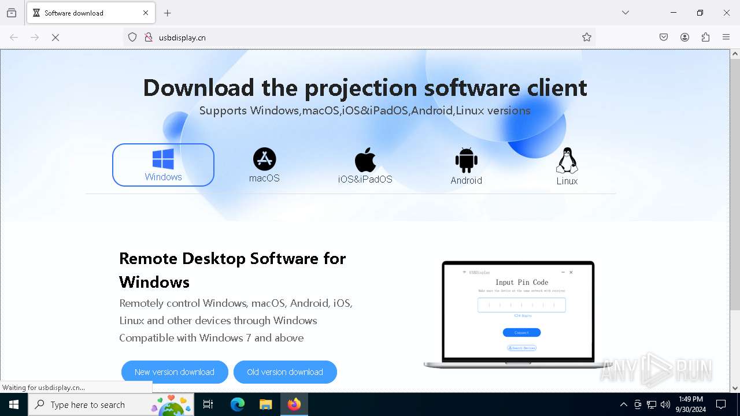This screenshot has width=740, height=416.
Task: Save page to Pocket
Action: coord(664,37)
